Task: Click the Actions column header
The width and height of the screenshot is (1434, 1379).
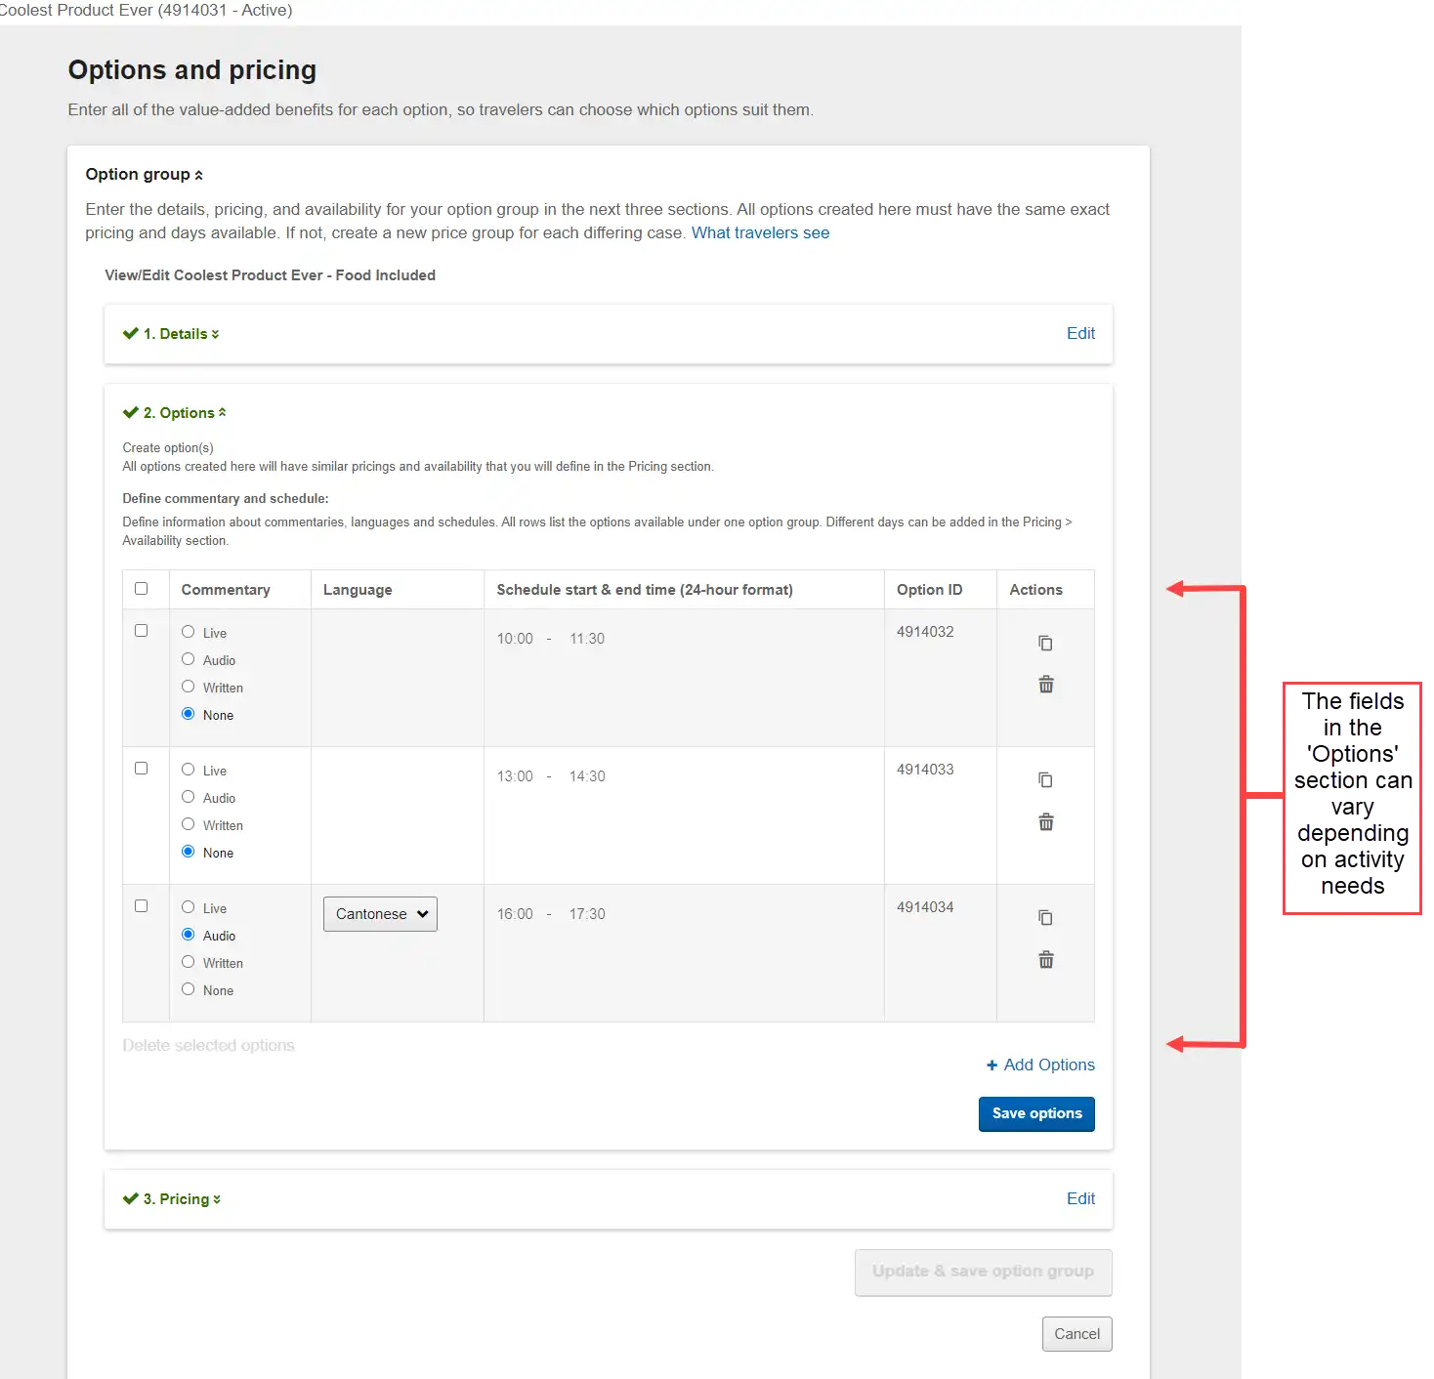Action: click(x=1035, y=590)
